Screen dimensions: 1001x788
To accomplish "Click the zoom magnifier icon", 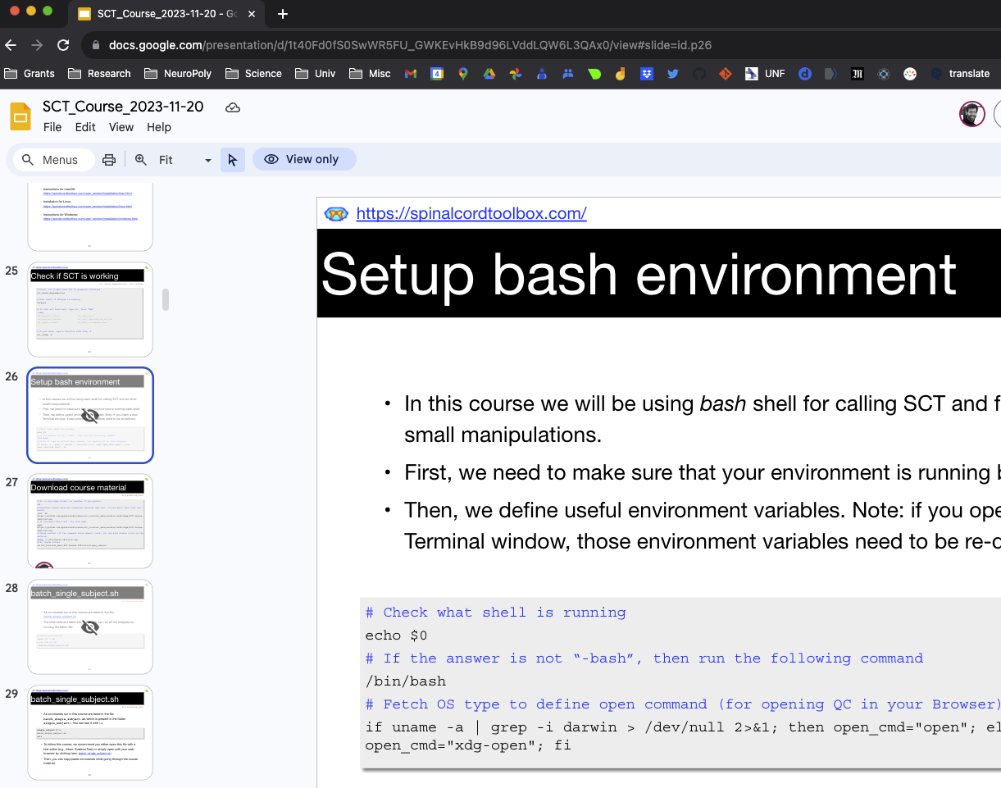I will 141,159.
